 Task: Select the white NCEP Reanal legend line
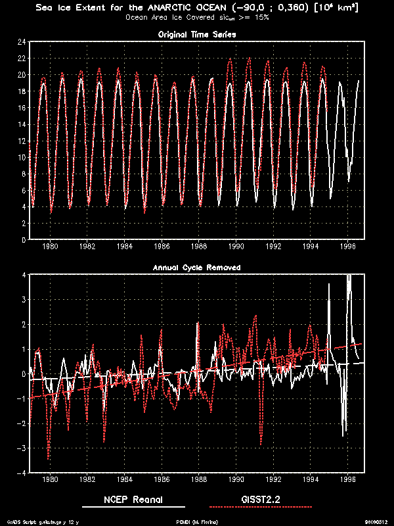(133, 508)
